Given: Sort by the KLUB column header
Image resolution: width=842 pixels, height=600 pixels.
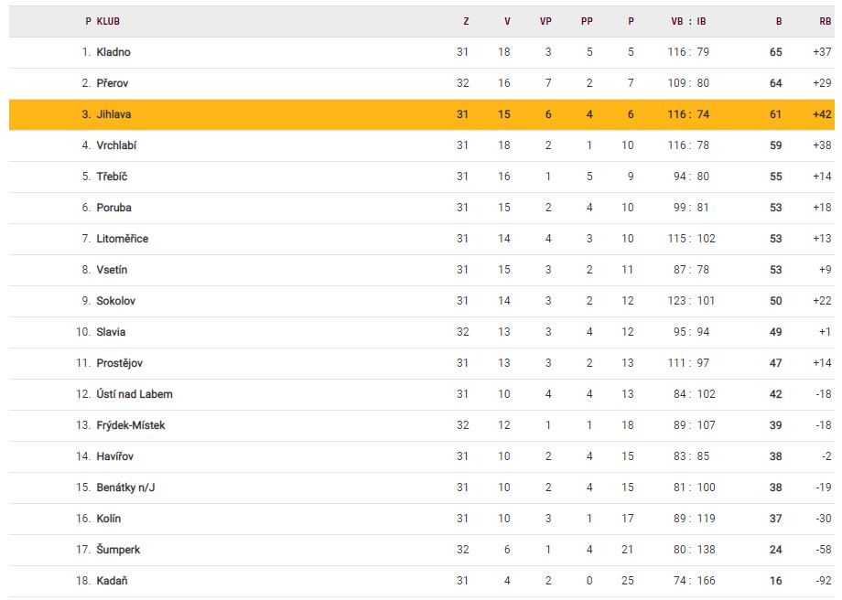Looking at the screenshot, I should click(108, 21).
